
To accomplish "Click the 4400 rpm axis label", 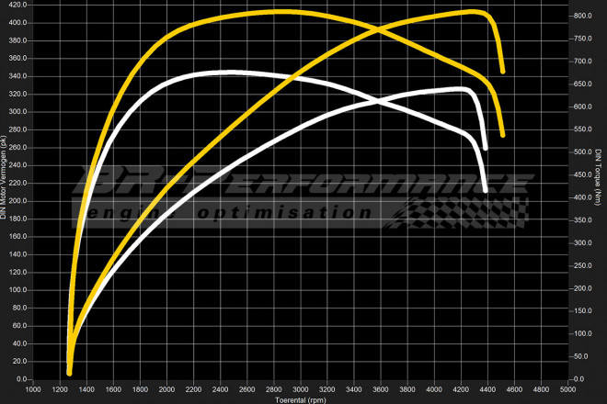I will click(x=487, y=389).
